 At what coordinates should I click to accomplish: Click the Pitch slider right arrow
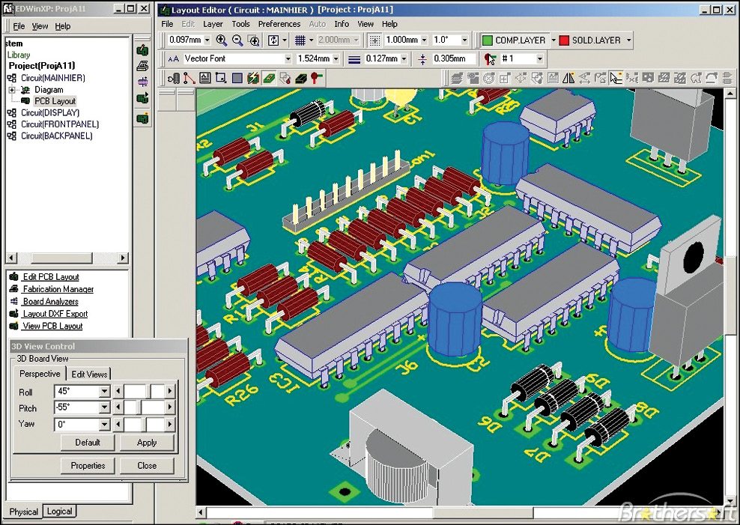point(170,408)
